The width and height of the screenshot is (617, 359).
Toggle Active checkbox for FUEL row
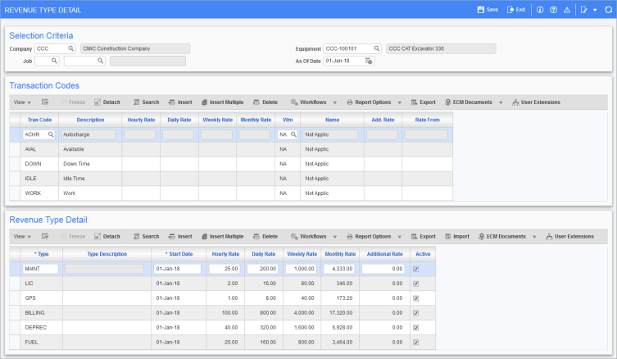(416, 342)
